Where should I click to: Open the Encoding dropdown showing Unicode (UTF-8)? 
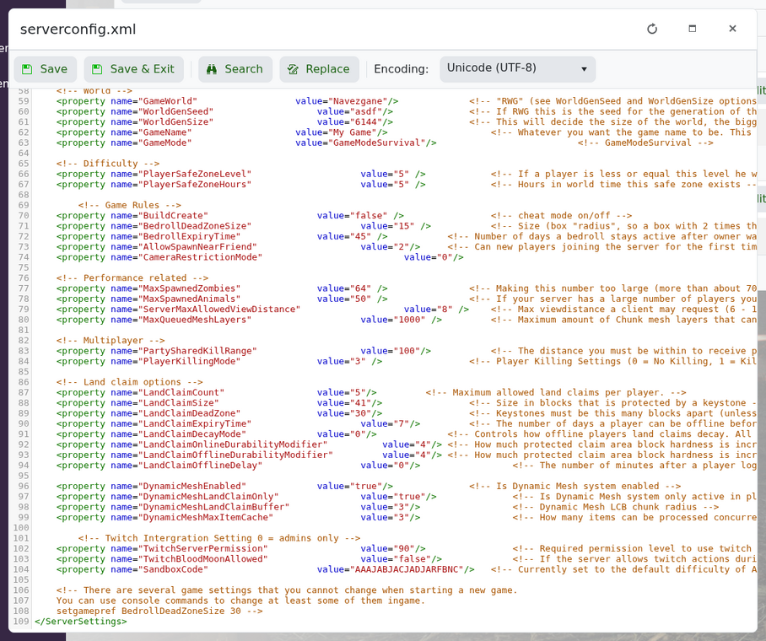517,69
